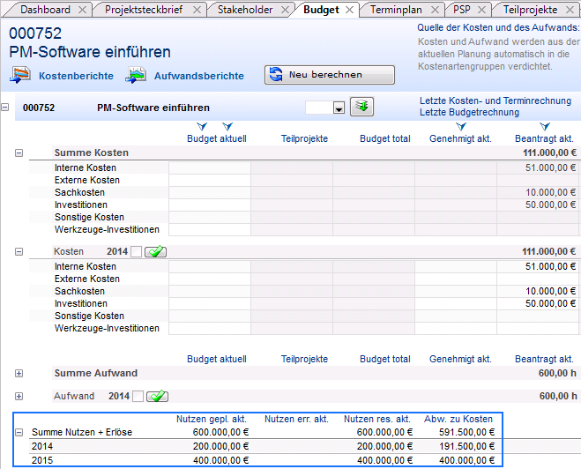This screenshot has height=469, width=581.
Task: Expand the Summe Aufwand section
Action: pos(19,373)
